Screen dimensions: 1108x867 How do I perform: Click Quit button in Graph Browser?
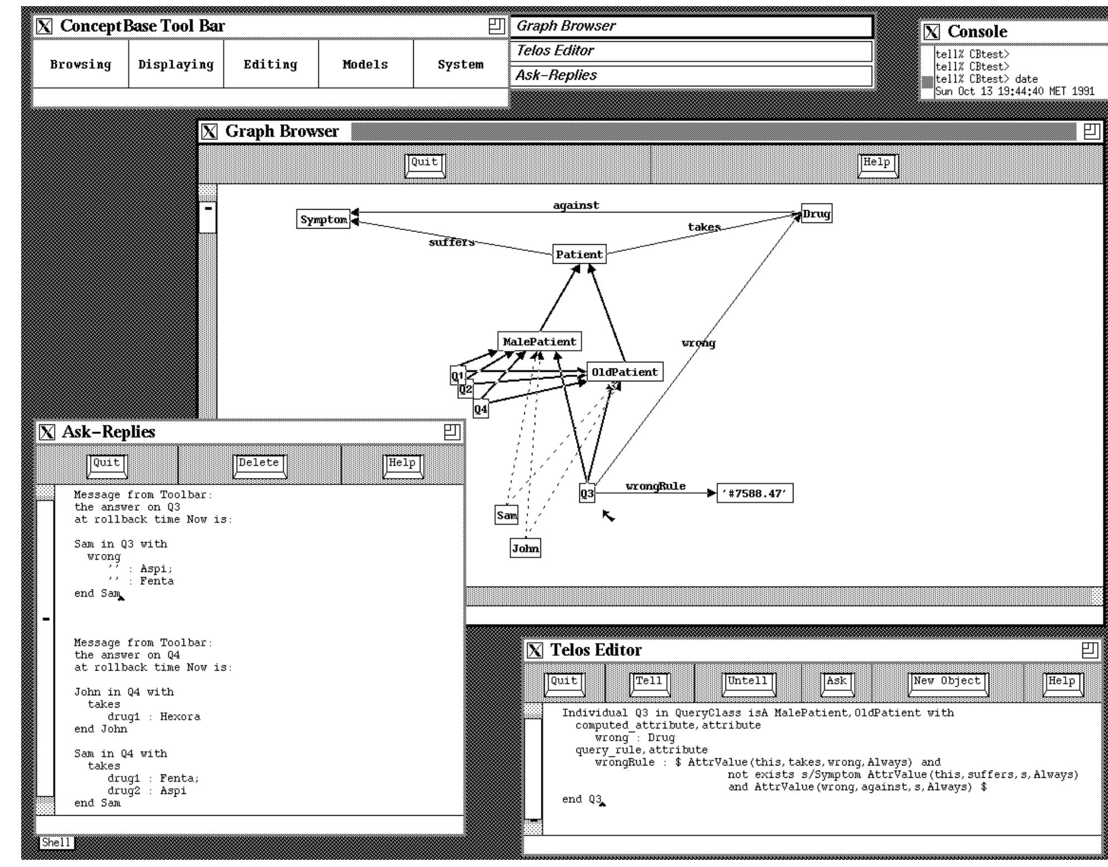coord(425,166)
